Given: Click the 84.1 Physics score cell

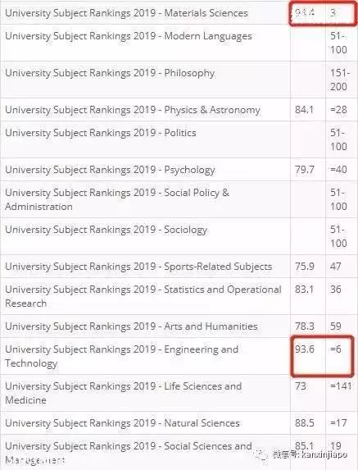Looking at the screenshot, I should pos(304,110).
